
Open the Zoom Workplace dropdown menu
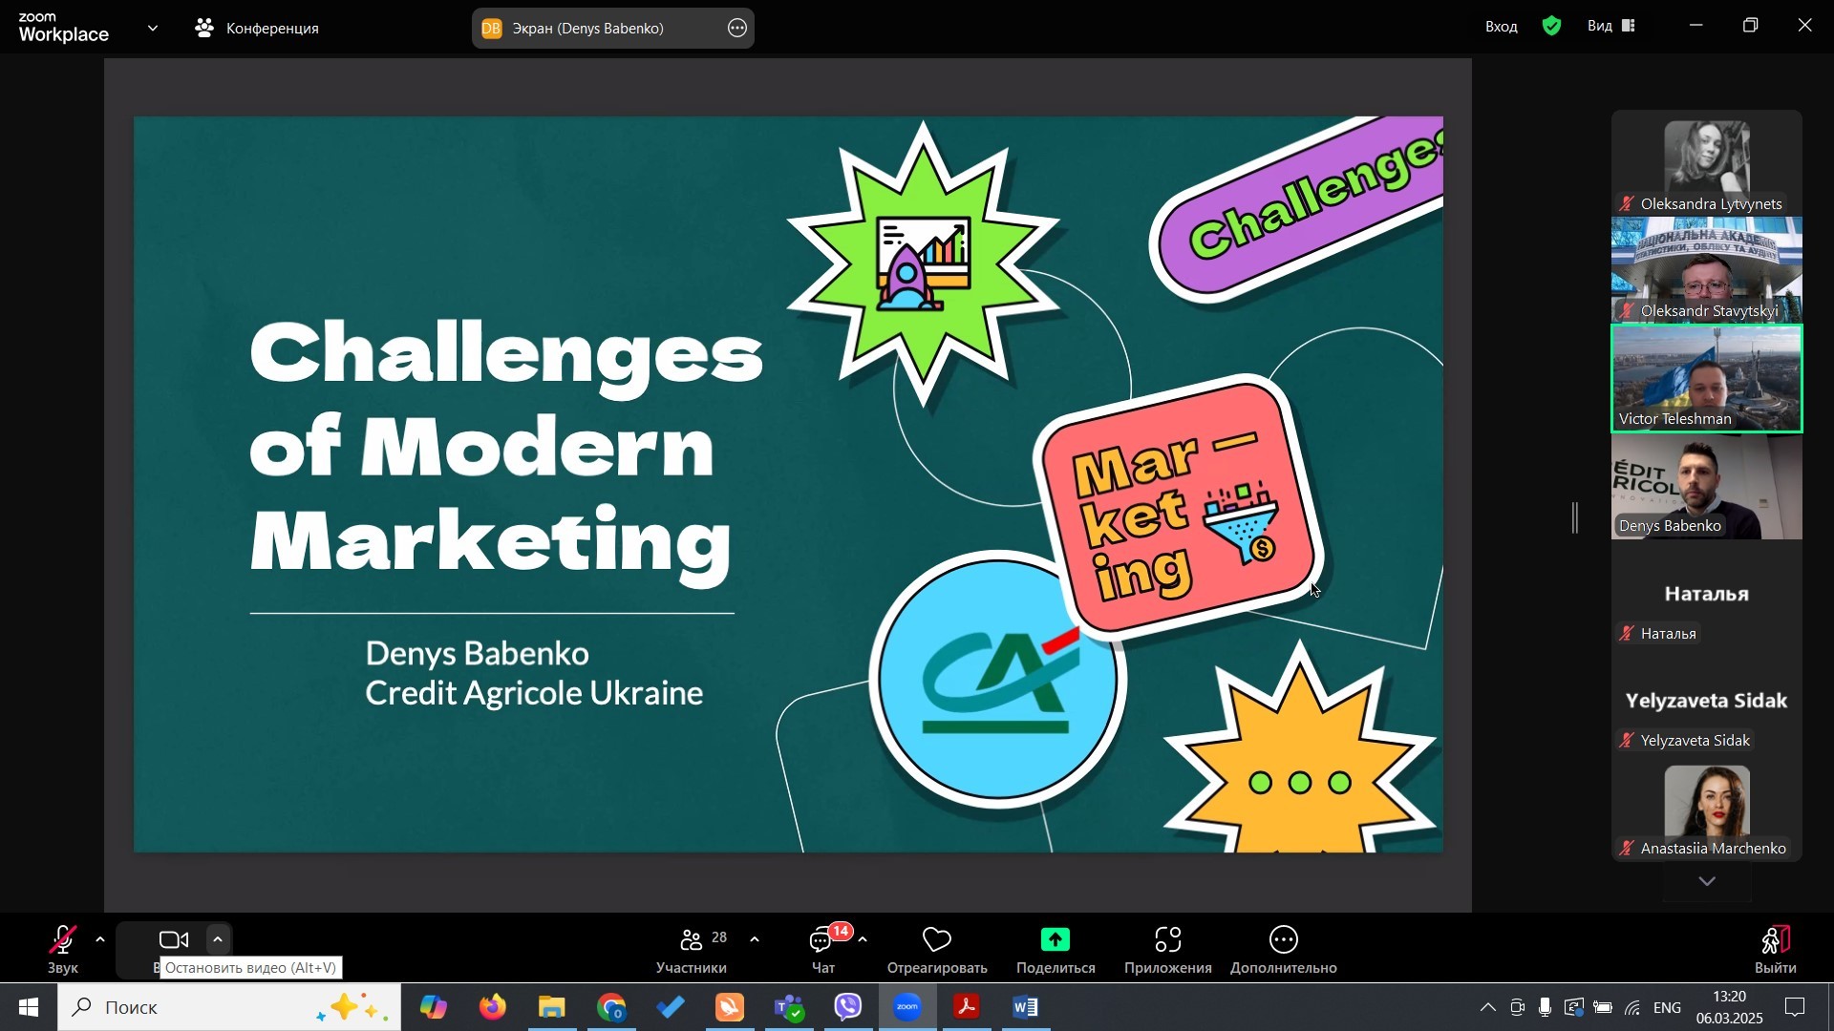pos(153,29)
